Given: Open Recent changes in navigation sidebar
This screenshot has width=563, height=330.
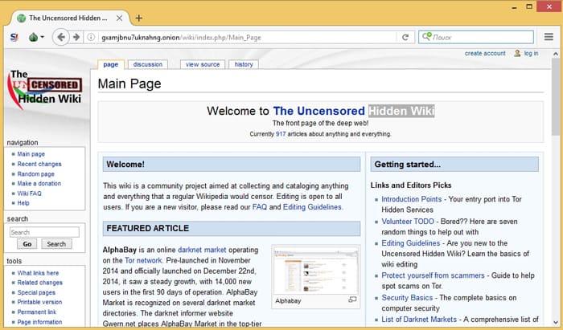Looking at the screenshot, I should point(39,164).
